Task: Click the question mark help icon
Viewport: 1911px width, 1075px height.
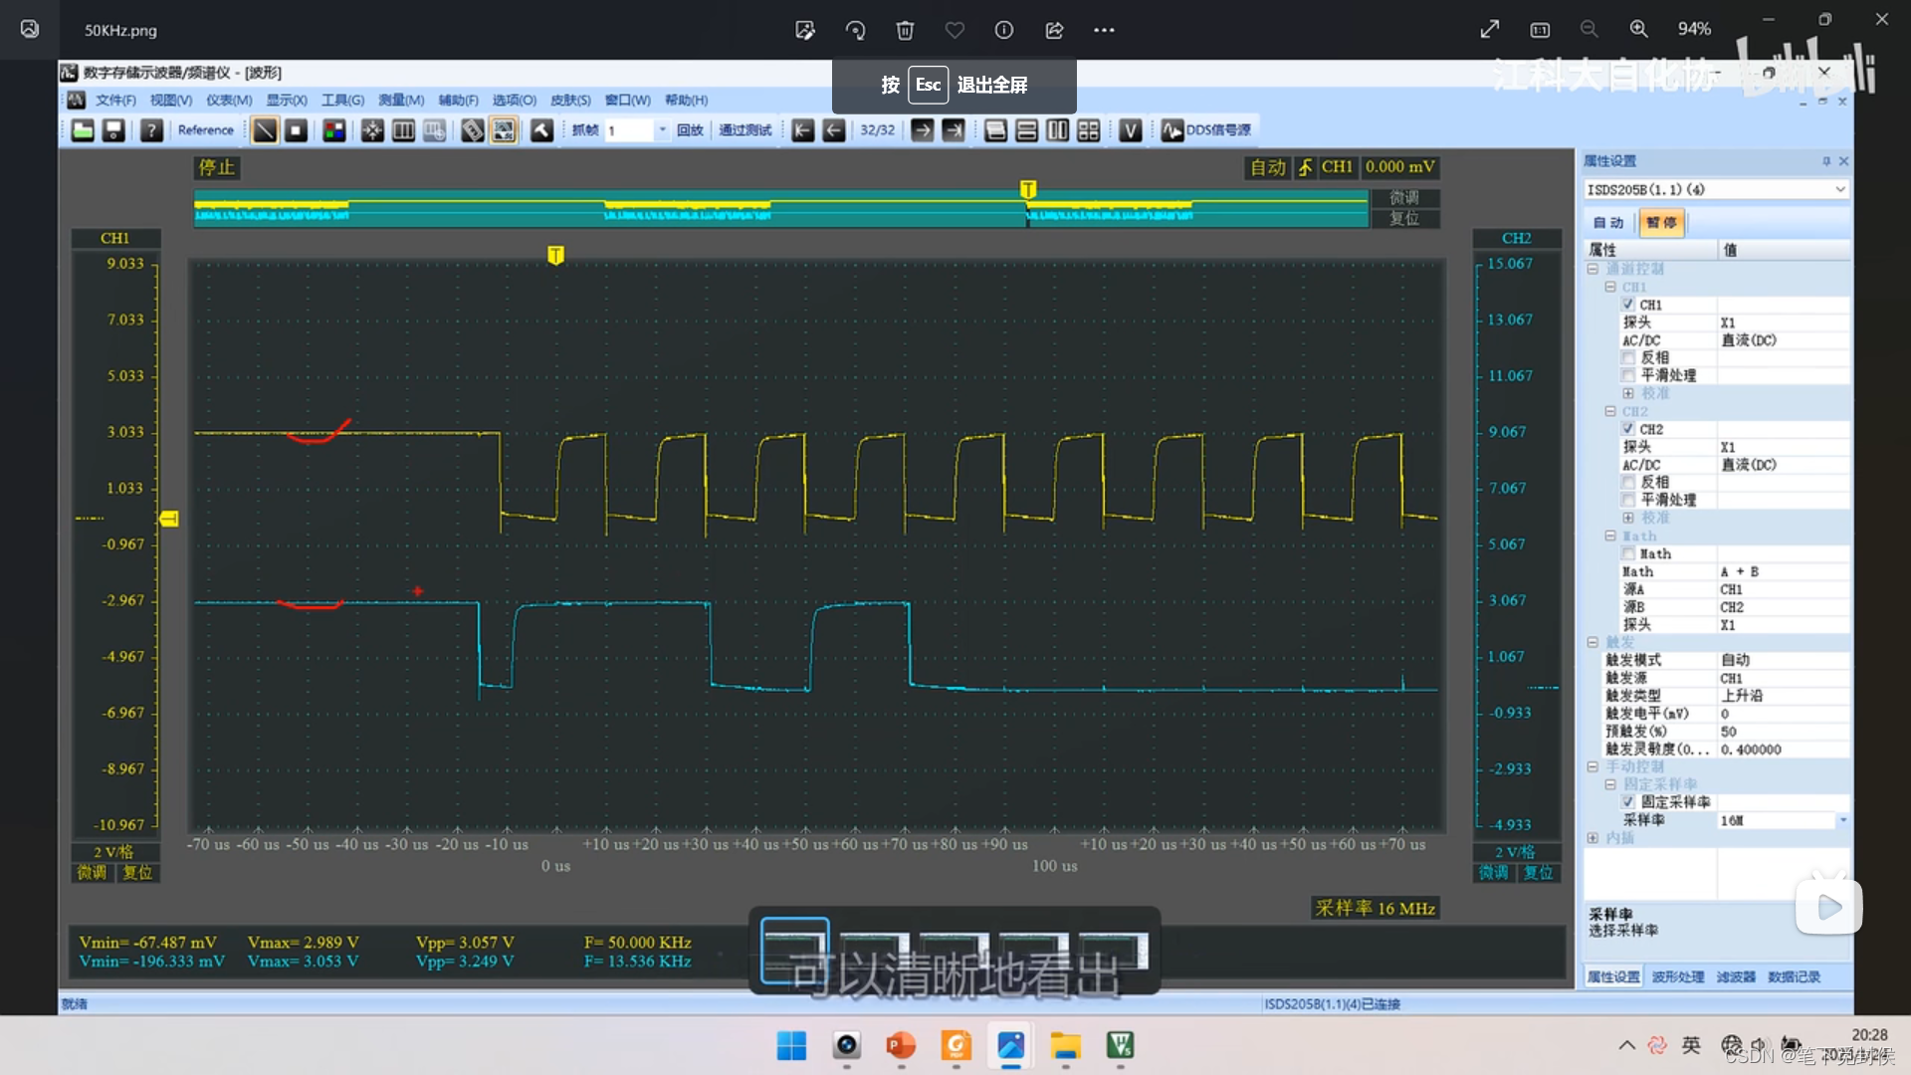Action: pyautogui.click(x=151, y=130)
